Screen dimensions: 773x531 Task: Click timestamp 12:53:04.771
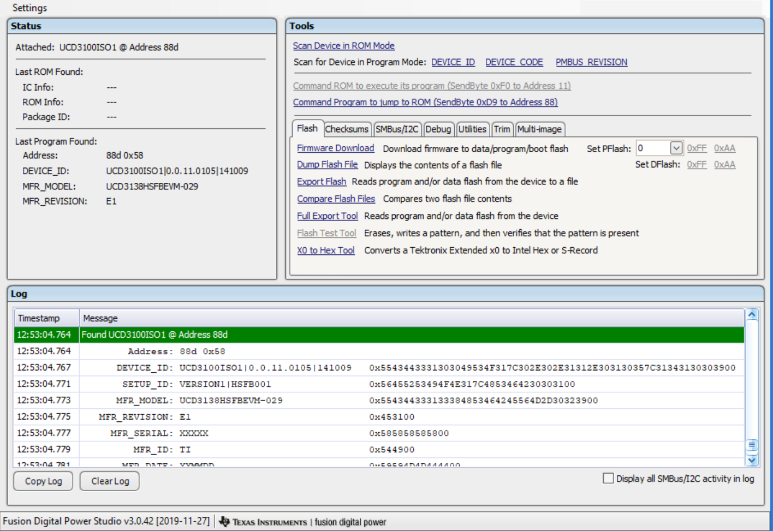click(x=44, y=384)
